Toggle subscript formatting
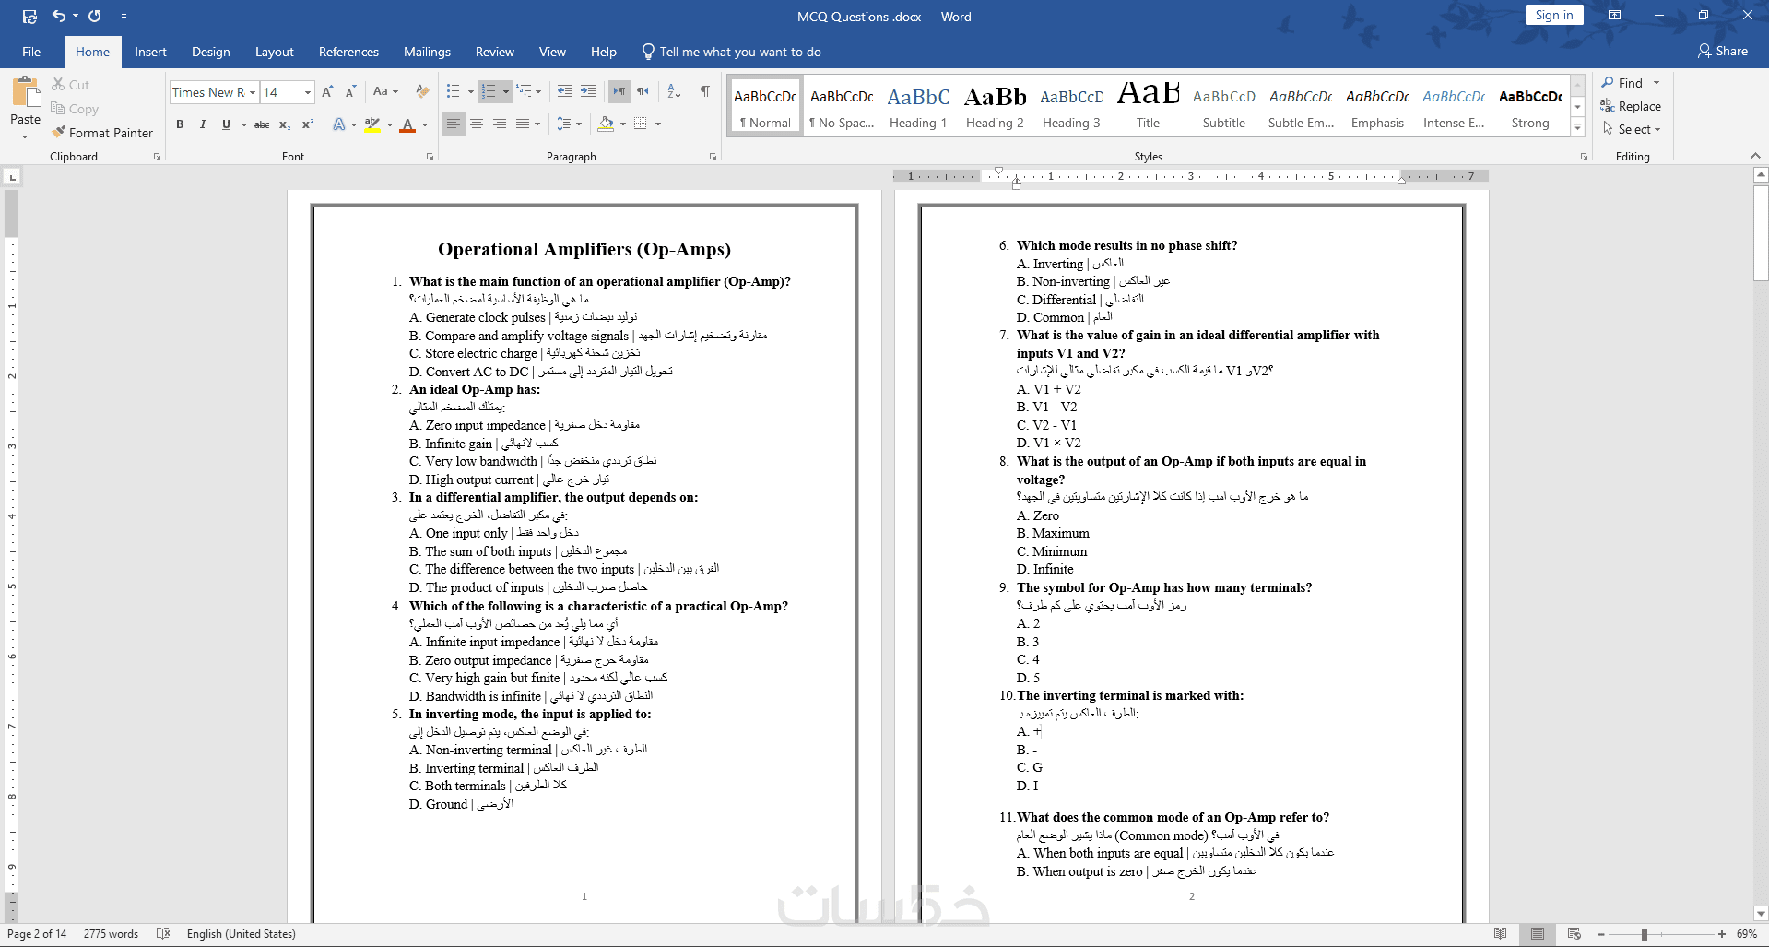The image size is (1769, 947). 285,124
